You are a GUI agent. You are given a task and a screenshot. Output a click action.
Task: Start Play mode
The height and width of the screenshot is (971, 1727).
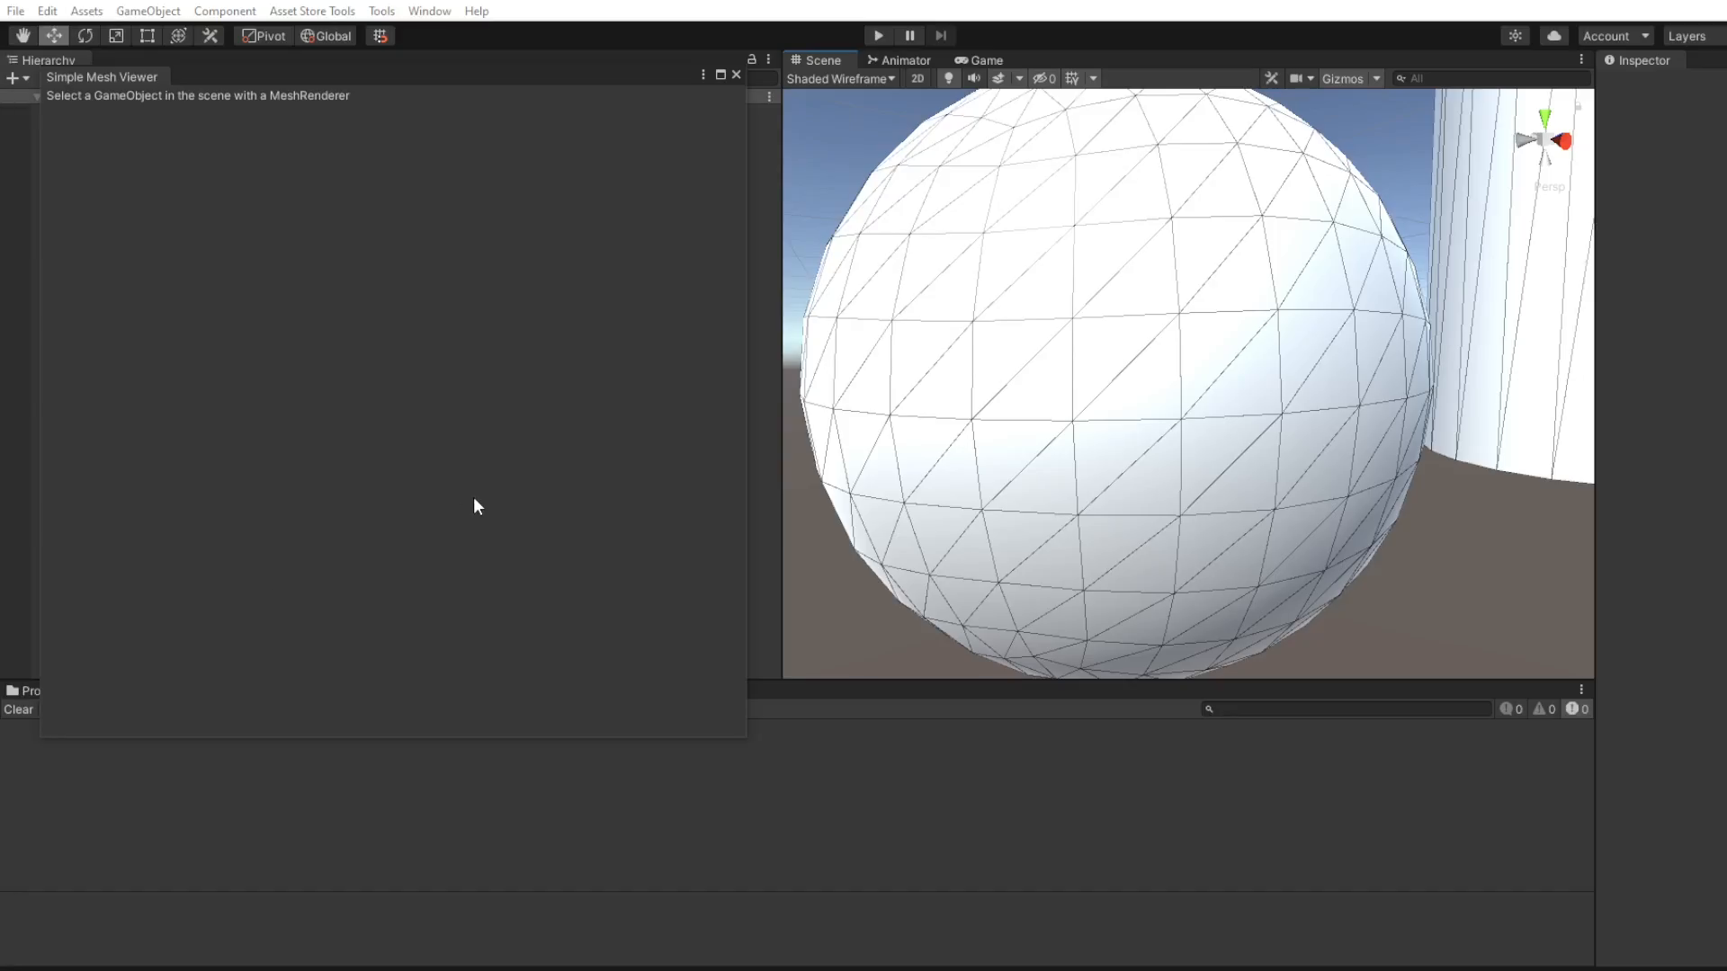(879, 36)
